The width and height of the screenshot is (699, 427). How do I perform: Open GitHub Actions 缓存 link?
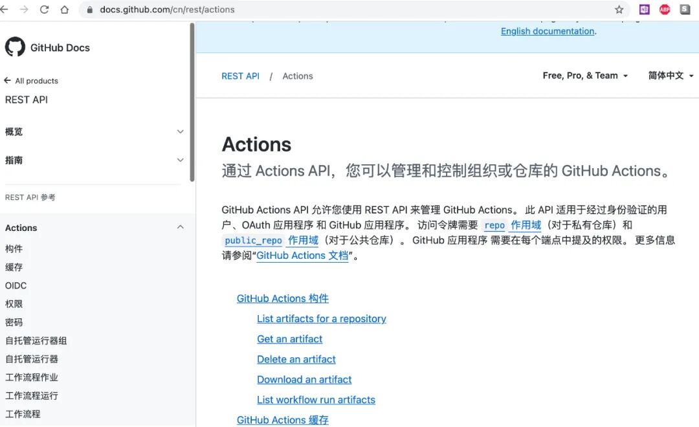pos(283,420)
